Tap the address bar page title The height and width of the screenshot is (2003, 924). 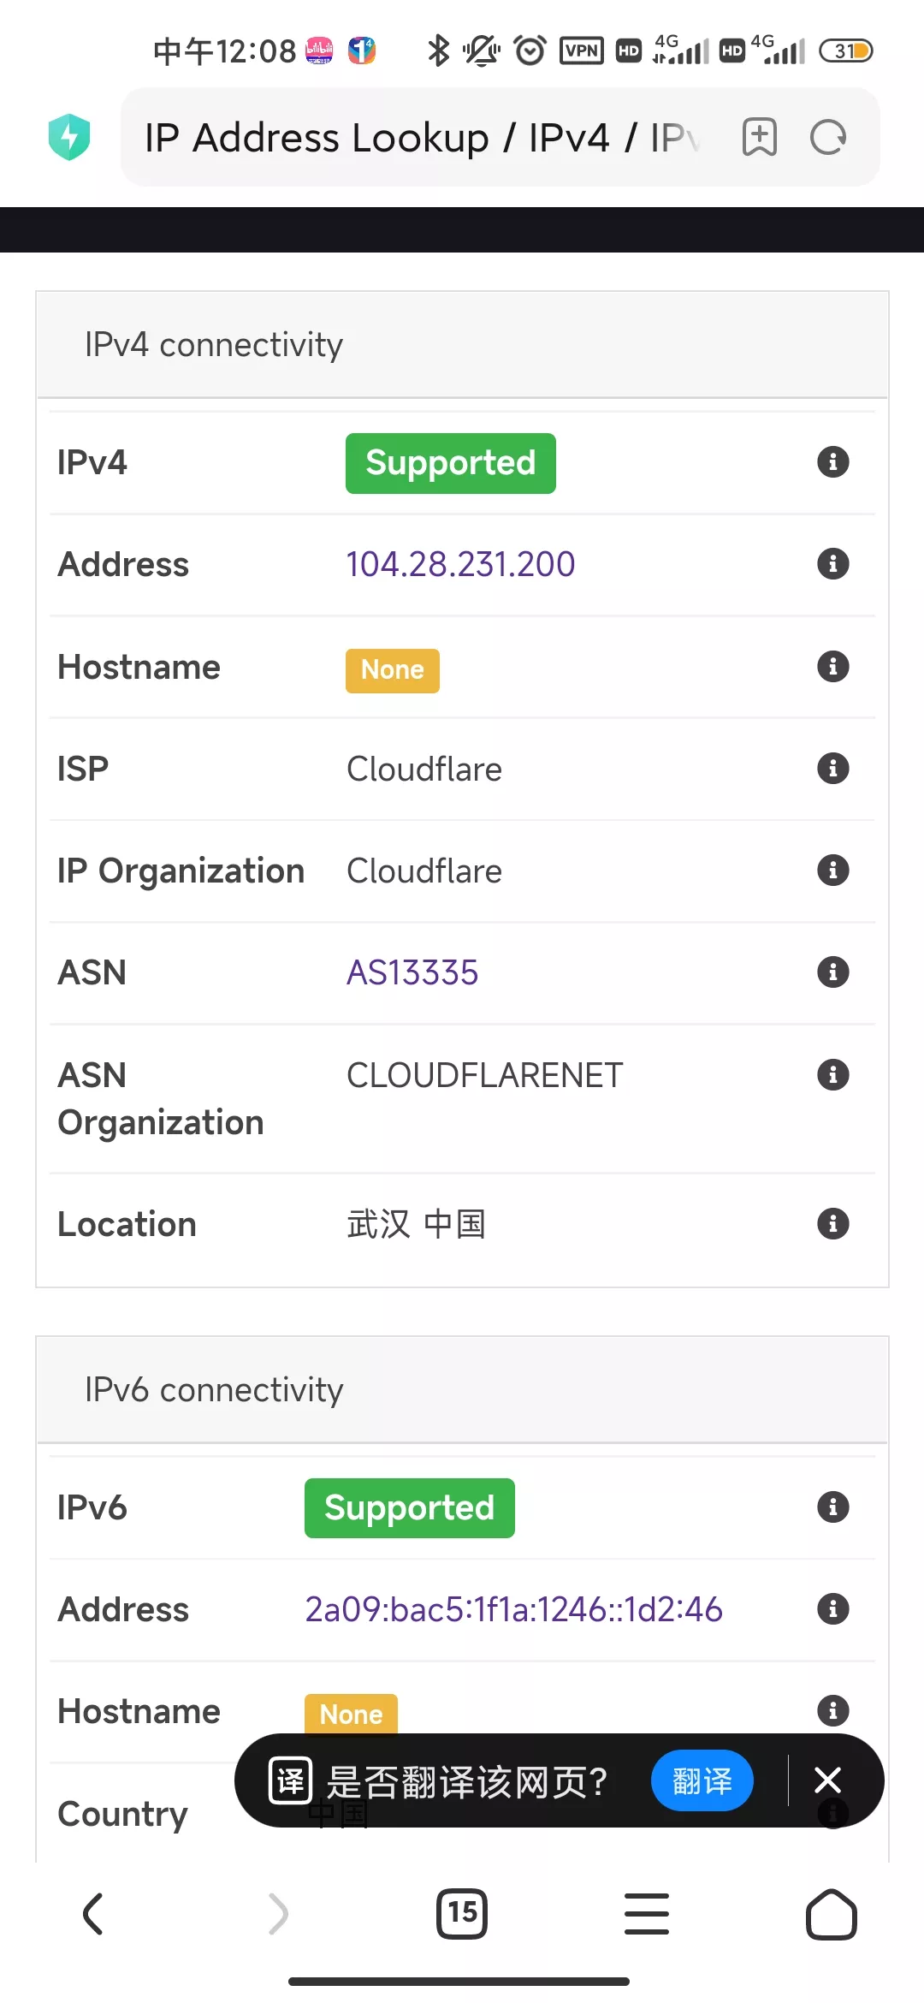pos(421,137)
